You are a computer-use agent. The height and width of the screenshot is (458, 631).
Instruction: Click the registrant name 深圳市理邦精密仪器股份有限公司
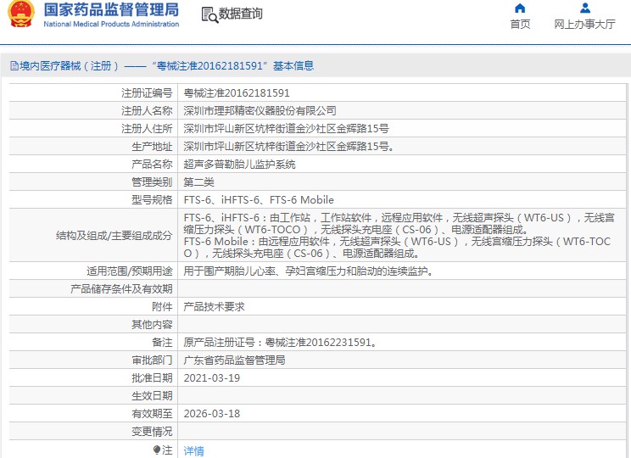coord(260,111)
